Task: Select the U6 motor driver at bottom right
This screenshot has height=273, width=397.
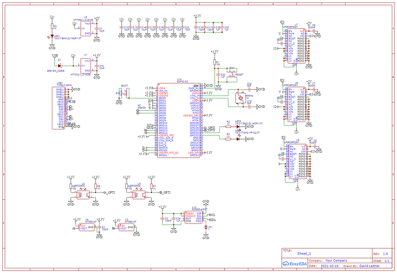Action: (x=298, y=161)
